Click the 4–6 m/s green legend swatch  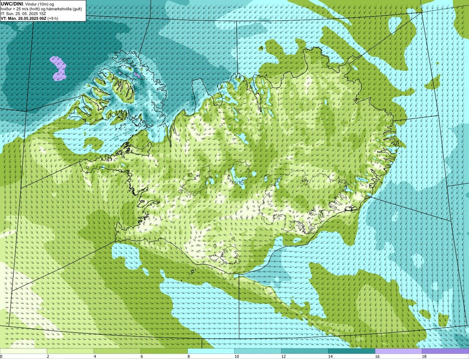[117, 351]
